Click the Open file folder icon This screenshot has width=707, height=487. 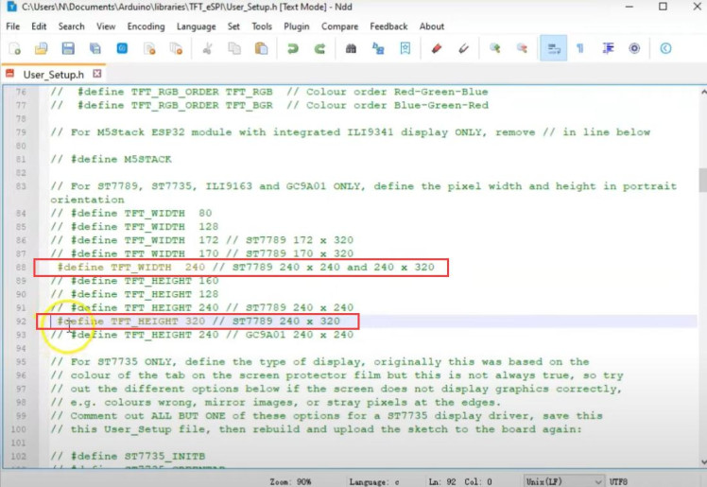click(x=42, y=48)
